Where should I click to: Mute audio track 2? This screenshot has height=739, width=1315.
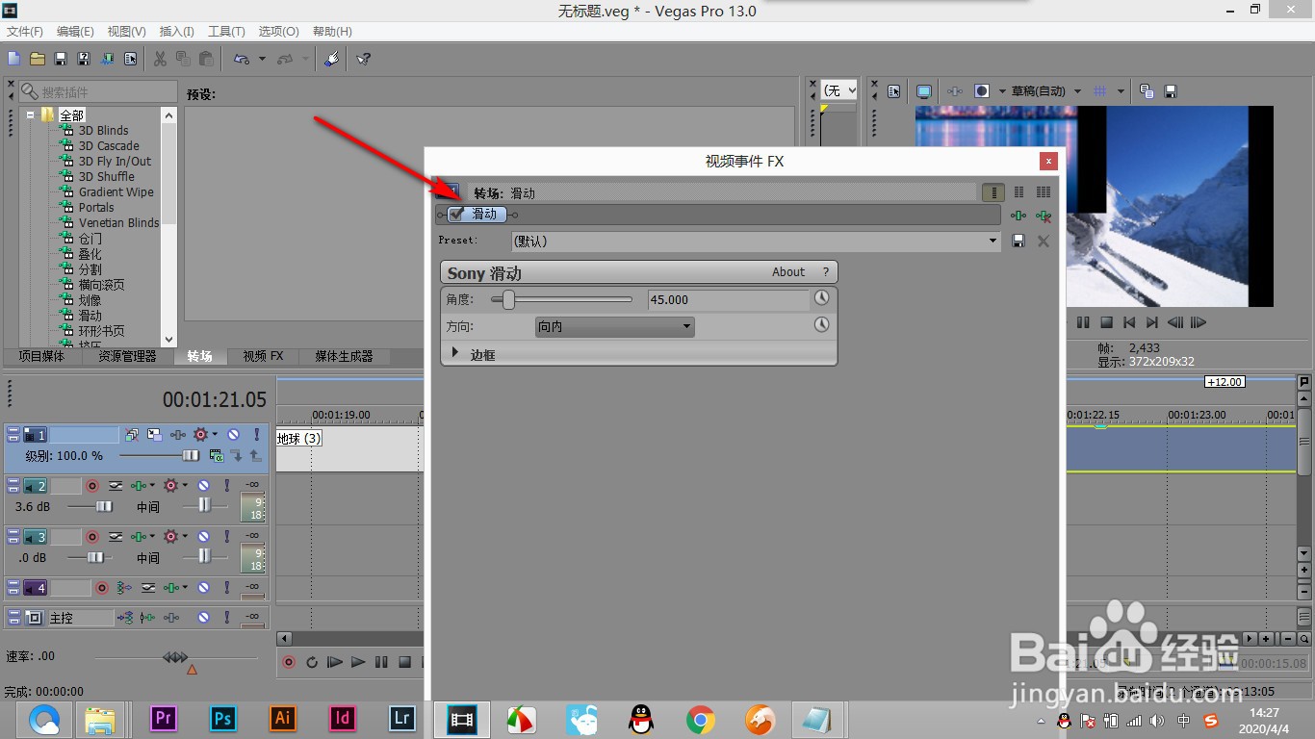point(203,486)
